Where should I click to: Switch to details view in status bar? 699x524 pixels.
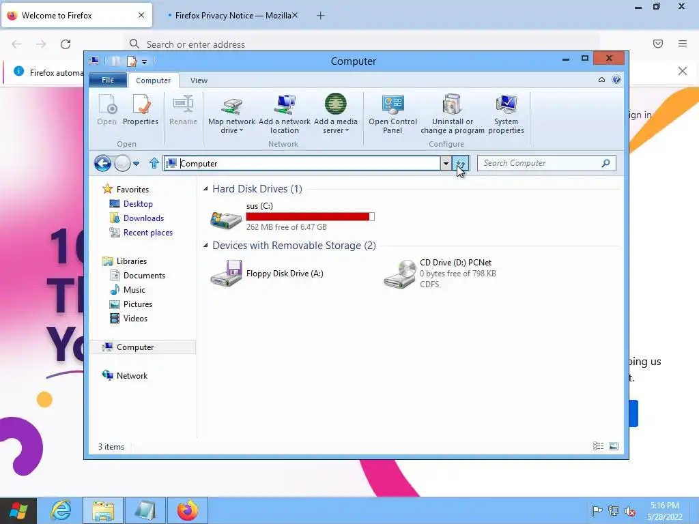coord(598,446)
